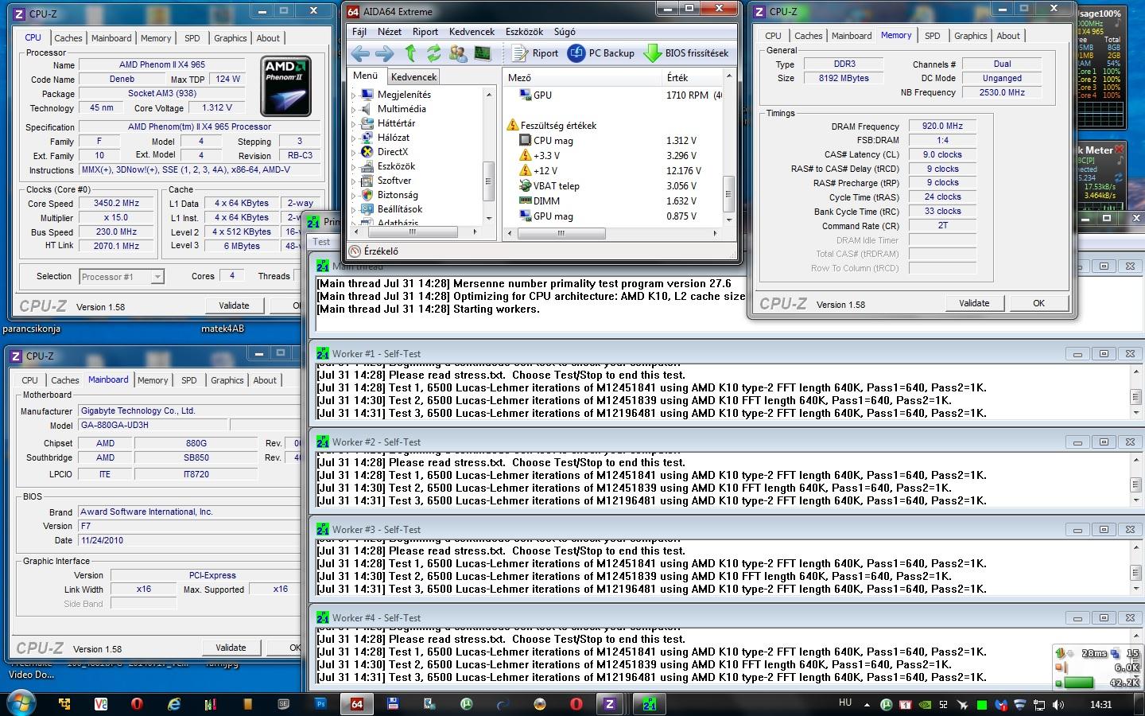Open SPD tab in right CPU-Z memory window
This screenshot has height=716, width=1145.
pos(933,36)
